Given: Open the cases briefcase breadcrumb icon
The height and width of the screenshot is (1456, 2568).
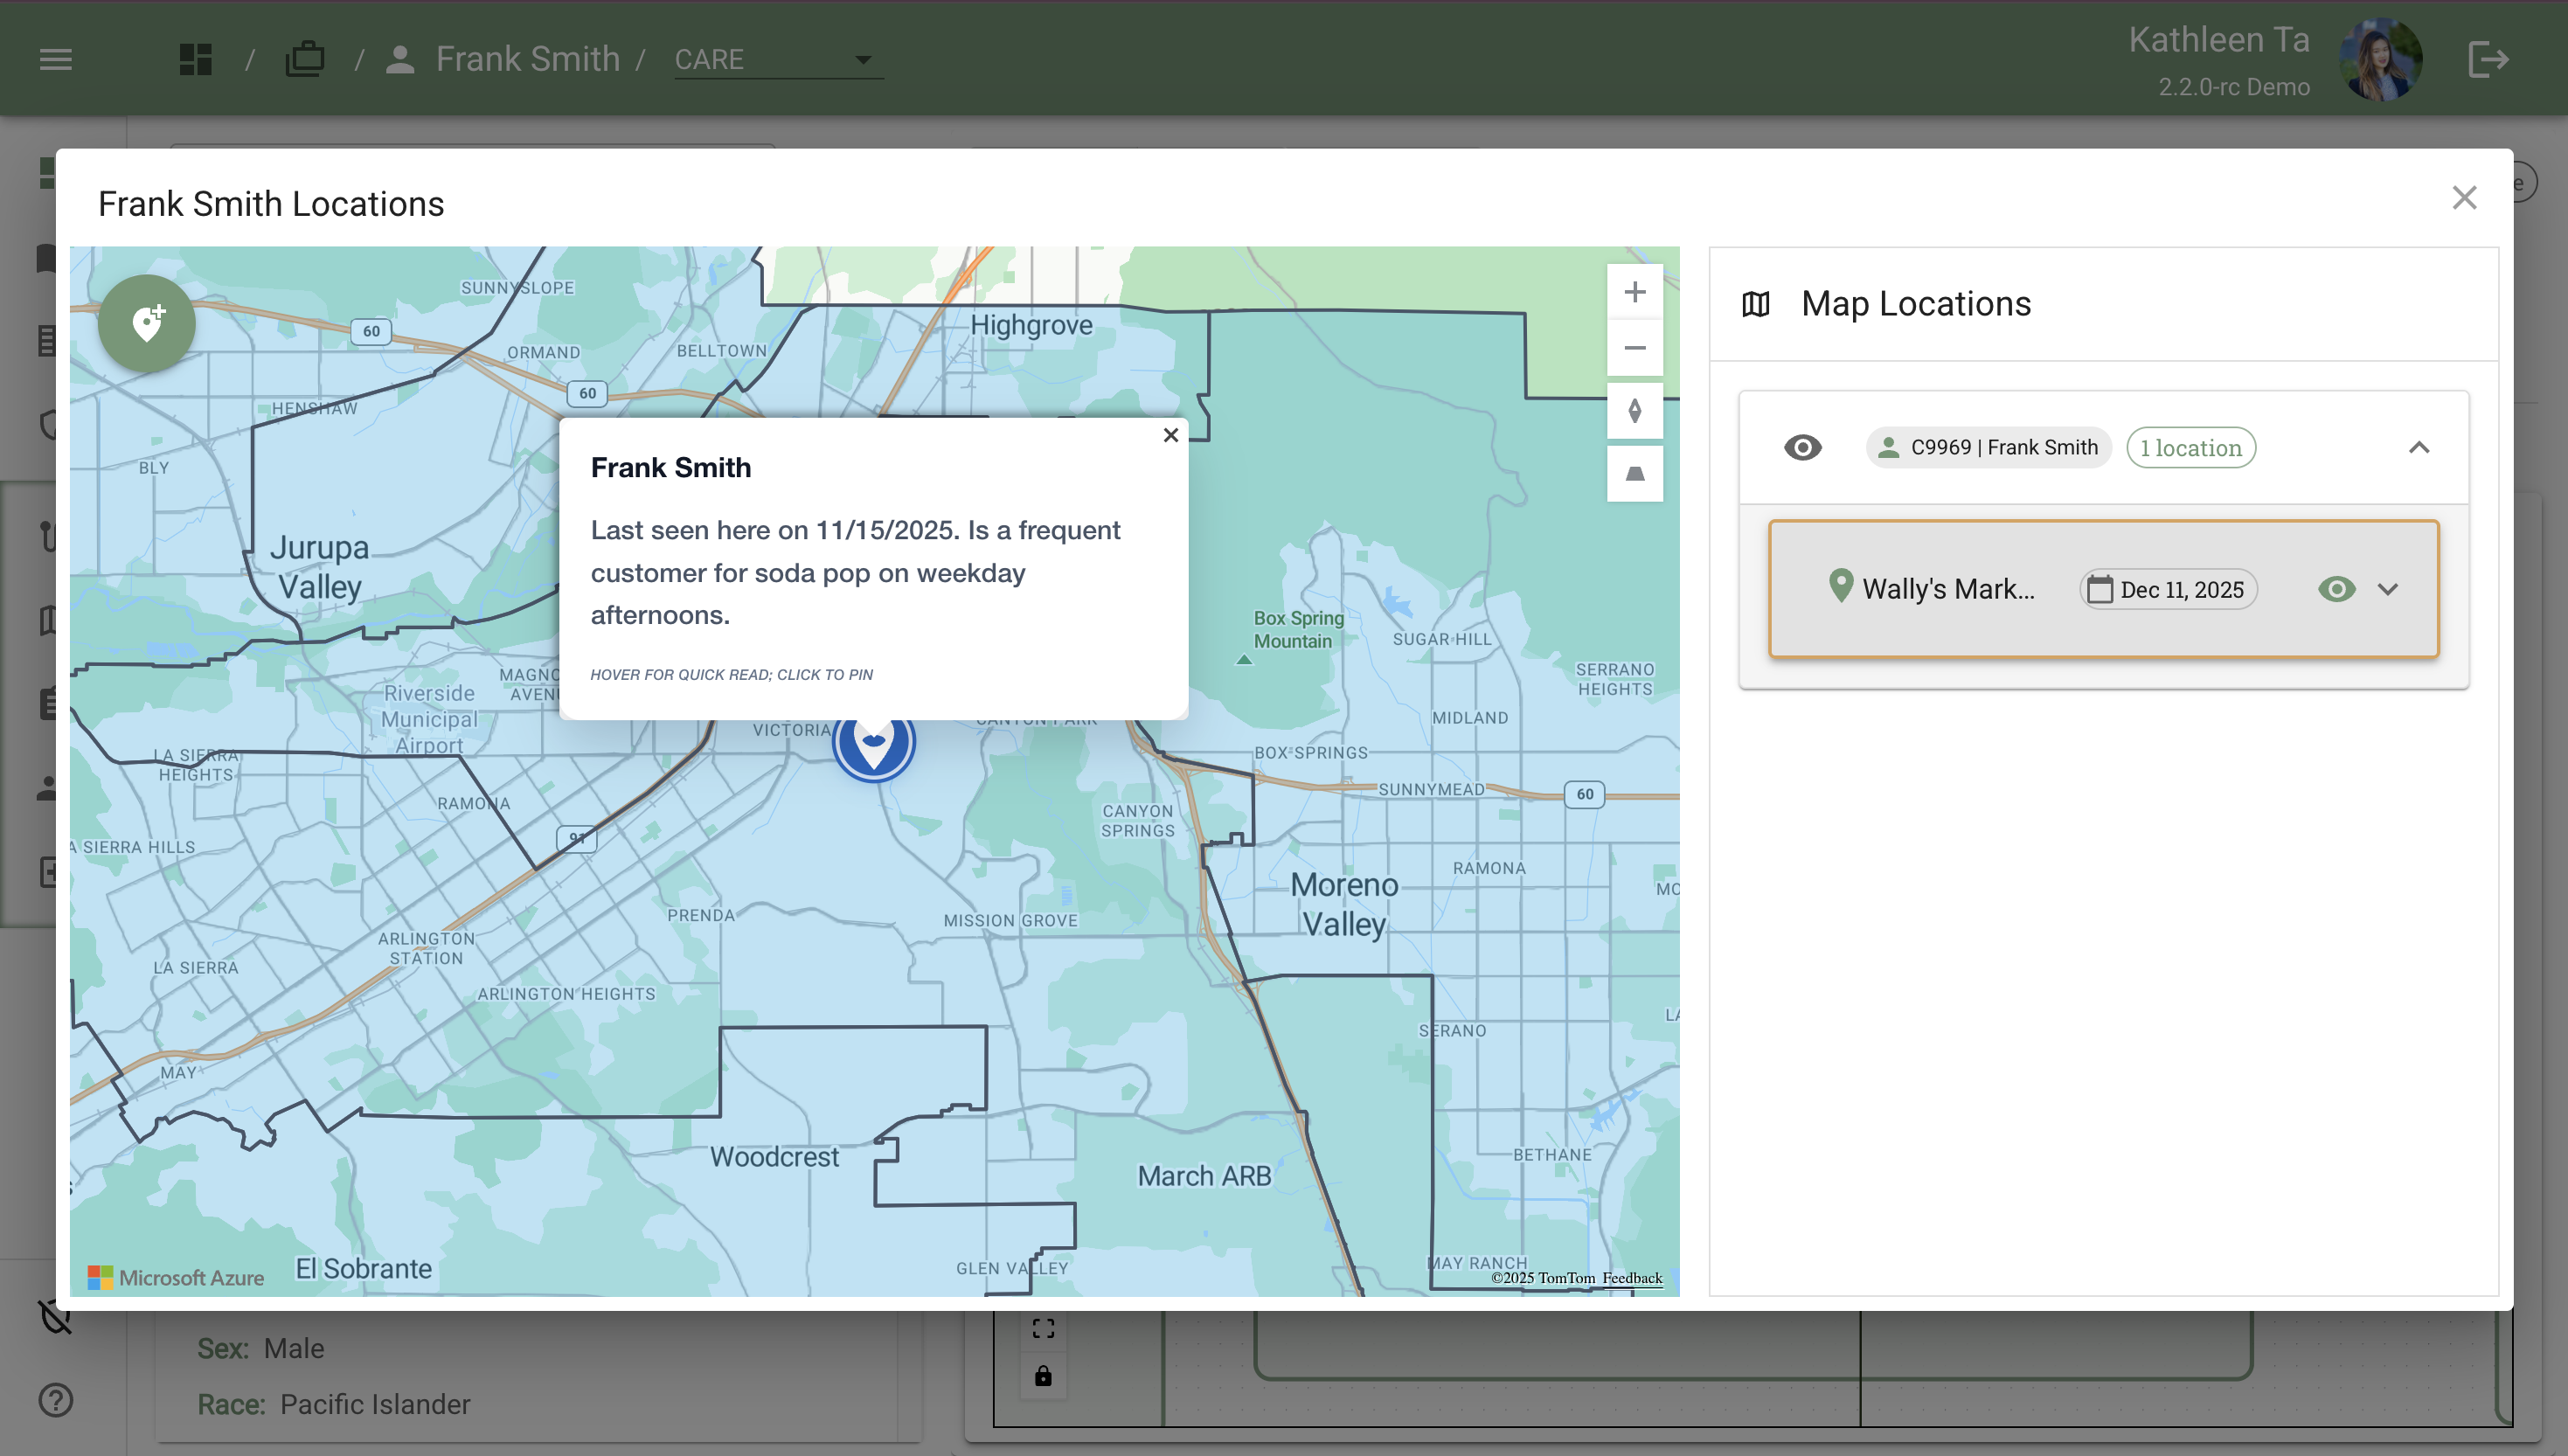Looking at the screenshot, I should pyautogui.click(x=304, y=59).
